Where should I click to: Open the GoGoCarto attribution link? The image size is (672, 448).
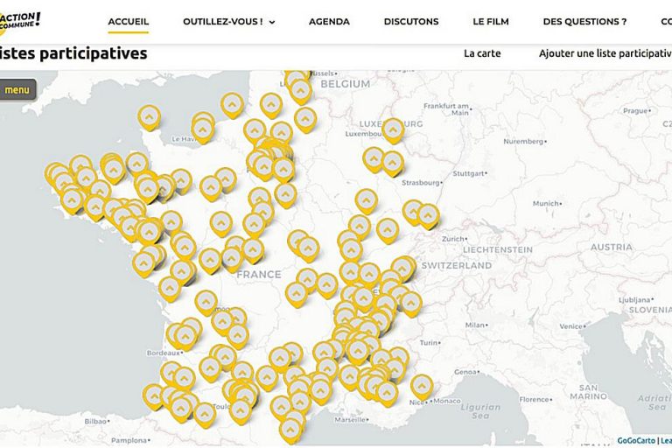[635, 441]
